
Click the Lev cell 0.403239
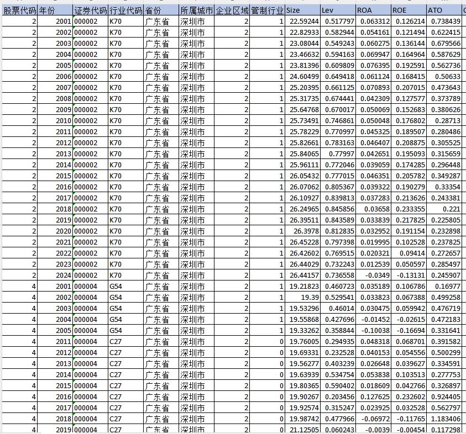[x=338, y=363]
